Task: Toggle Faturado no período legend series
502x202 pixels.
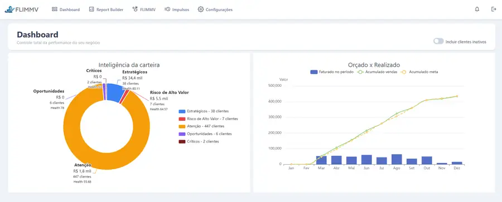Action: pyautogui.click(x=332, y=72)
